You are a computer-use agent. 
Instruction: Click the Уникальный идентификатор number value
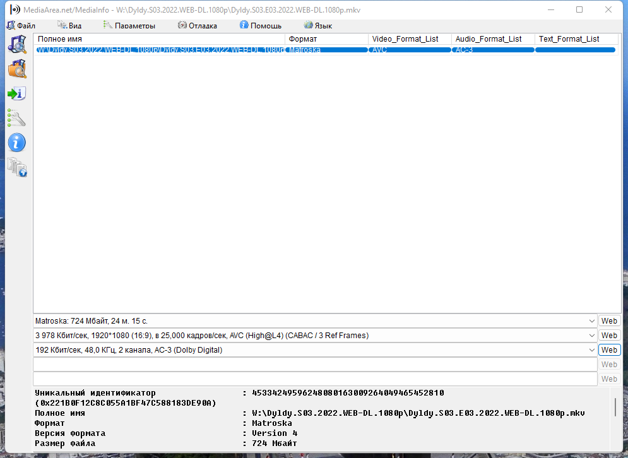348,393
